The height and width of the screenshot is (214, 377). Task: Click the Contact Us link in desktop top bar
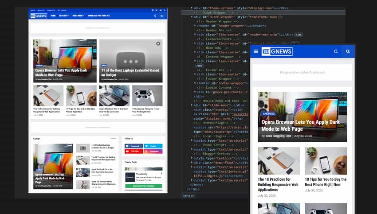click(x=51, y=10)
